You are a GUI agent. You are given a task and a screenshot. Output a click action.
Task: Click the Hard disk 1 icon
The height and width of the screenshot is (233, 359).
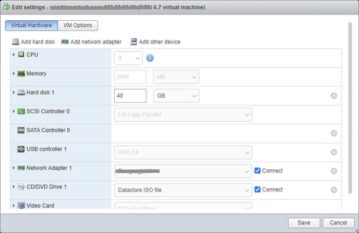[x=22, y=93]
